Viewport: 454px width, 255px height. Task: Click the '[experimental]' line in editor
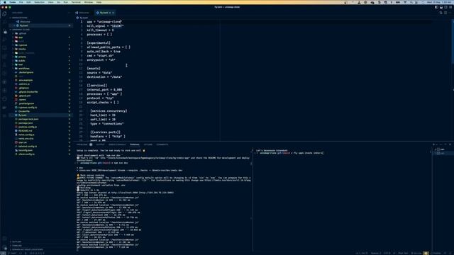click(99, 42)
